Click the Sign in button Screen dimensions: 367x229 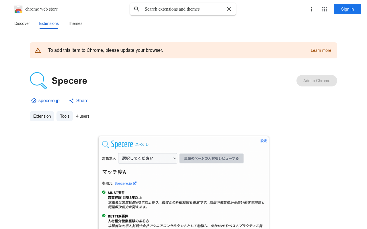coord(348,9)
